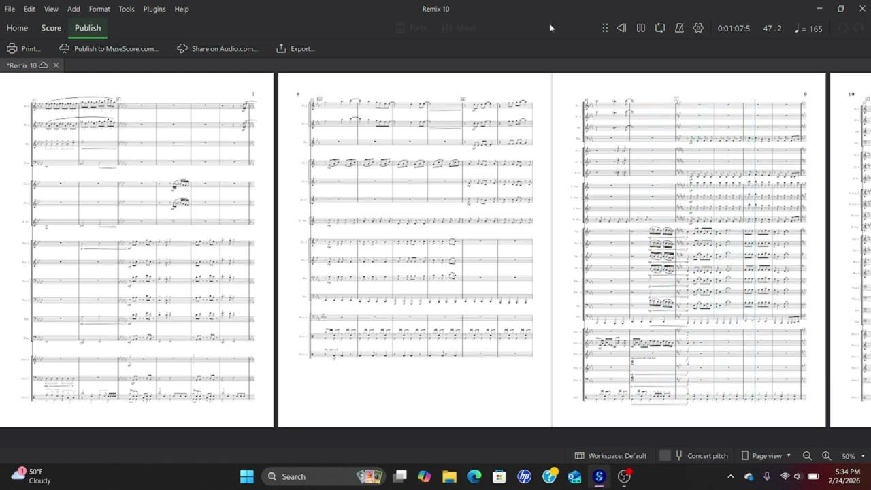Click score page 7
871x490 pixels.
137,250
